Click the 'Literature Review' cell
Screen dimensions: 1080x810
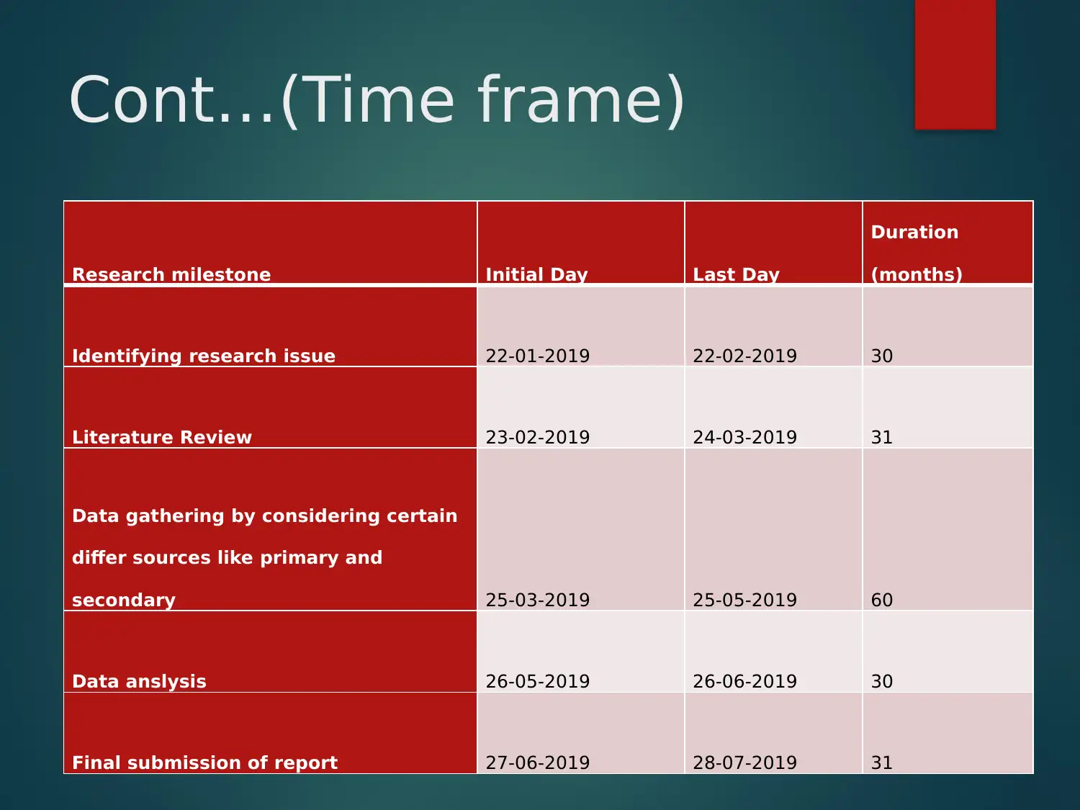point(271,408)
